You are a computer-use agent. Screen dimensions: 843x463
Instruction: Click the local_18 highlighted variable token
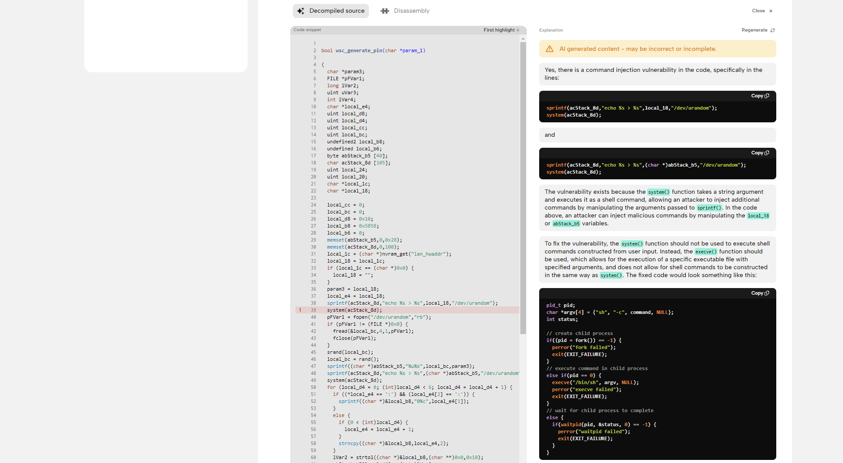(758, 216)
